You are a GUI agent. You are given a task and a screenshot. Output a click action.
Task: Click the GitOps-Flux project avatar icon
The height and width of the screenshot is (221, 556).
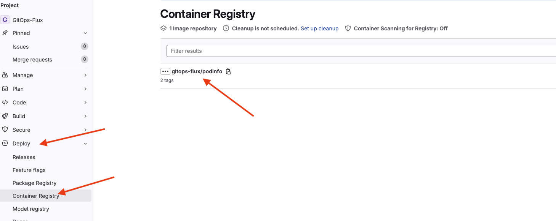5,20
